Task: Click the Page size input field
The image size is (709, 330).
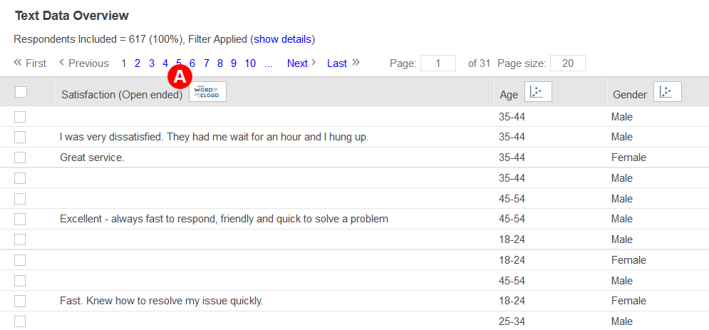Action: (x=567, y=63)
